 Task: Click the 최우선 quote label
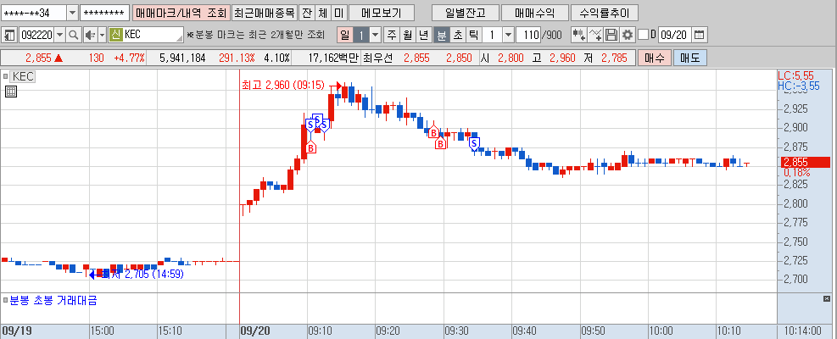pos(377,58)
